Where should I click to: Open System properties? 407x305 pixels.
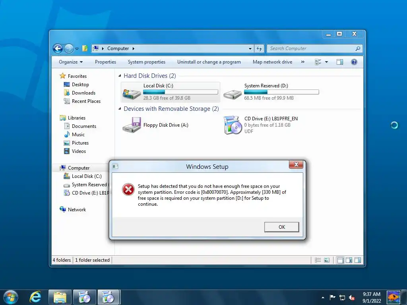tap(147, 62)
